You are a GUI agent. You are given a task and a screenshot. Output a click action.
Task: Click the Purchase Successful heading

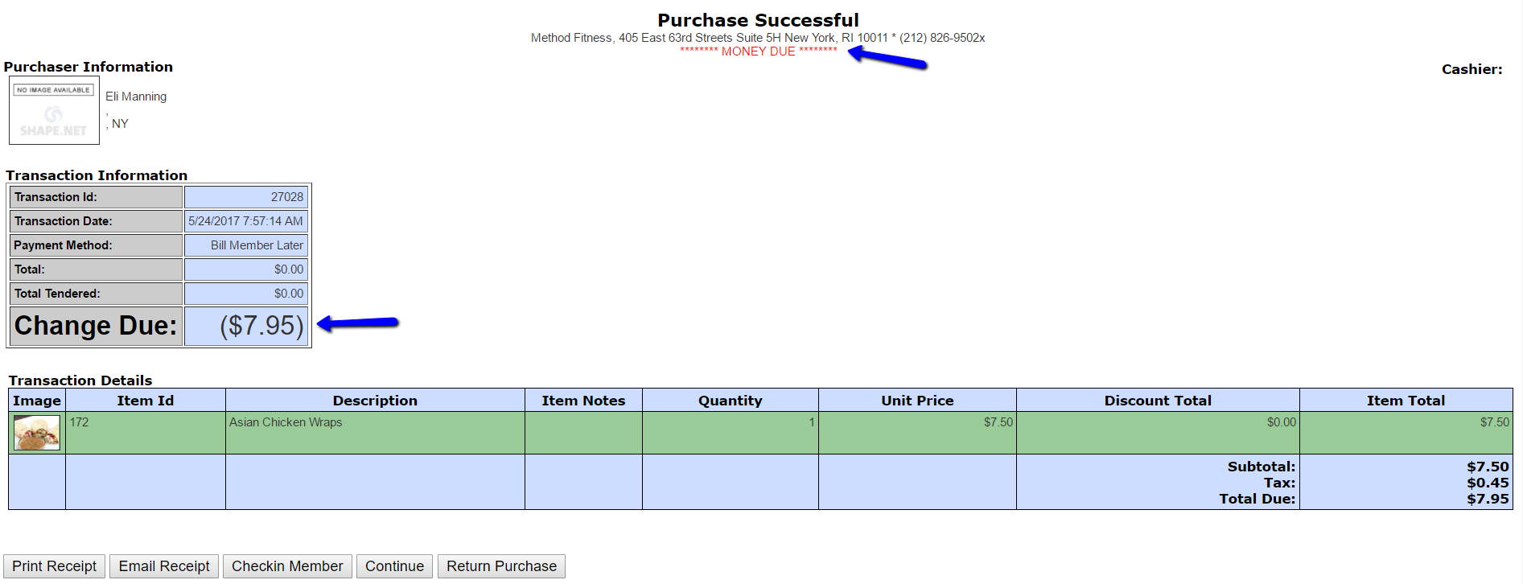coord(758,20)
